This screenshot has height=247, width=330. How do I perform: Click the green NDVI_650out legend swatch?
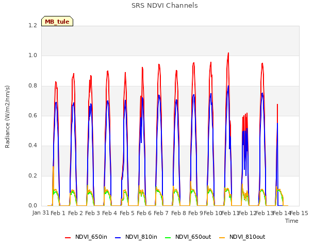168,238
